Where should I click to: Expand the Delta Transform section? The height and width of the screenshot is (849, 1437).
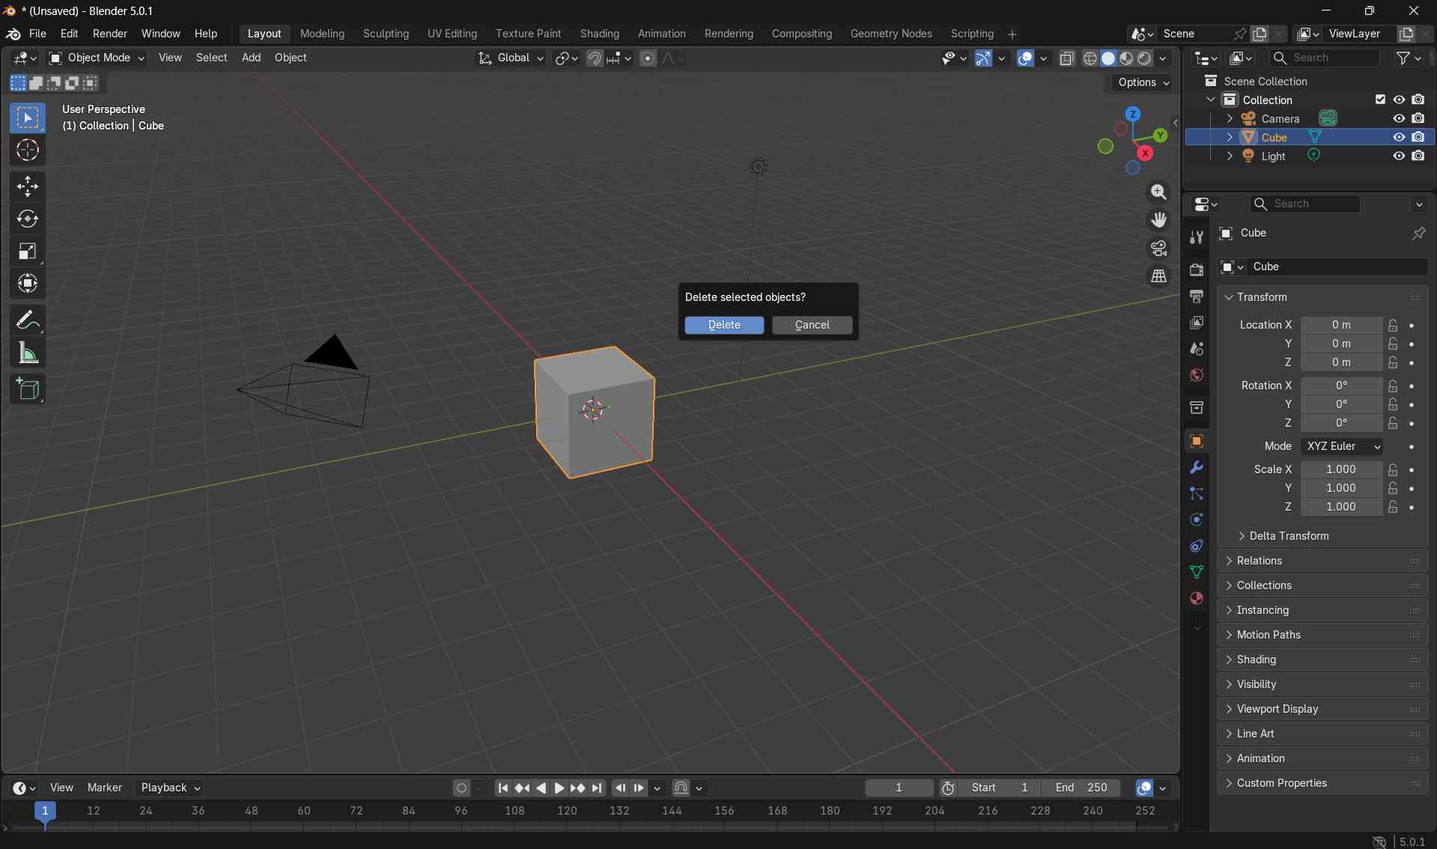[1289, 536]
